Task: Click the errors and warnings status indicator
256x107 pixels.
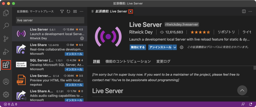Action: coord(10,104)
